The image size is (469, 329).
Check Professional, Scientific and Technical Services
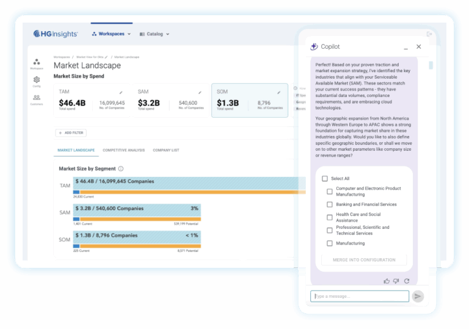click(x=330, y=230)
